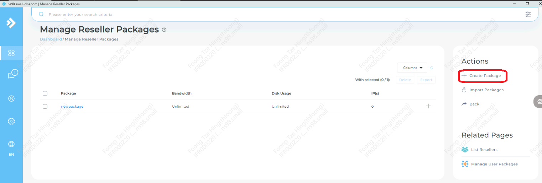Open the gear tab on right edge
This screenshot has height=183, width=542.
coord(539,102)
